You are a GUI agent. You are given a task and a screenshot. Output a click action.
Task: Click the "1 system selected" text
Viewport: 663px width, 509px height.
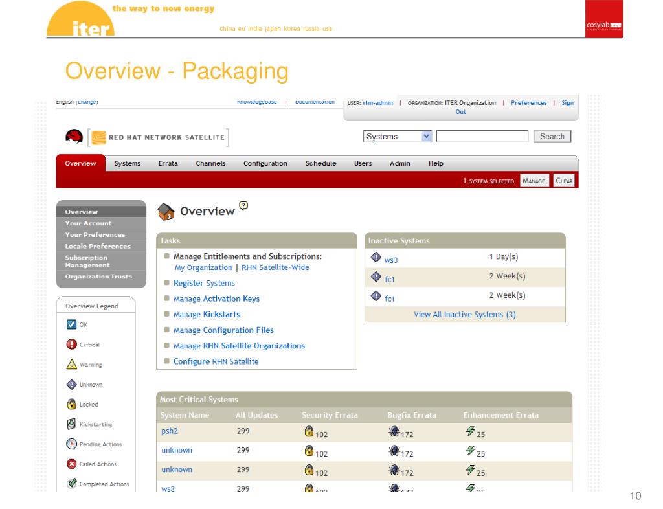click(x=488, y=181)
